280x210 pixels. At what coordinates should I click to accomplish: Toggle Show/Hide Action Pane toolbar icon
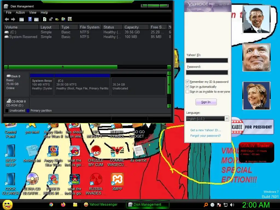click(x=36, y=19)
